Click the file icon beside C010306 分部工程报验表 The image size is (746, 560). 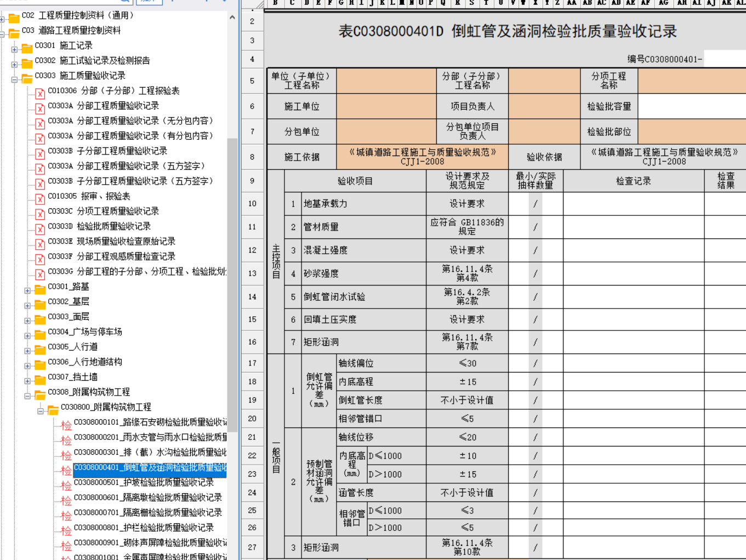tap(40, 92)
